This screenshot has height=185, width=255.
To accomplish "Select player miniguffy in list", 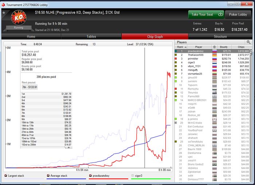I will (x=212, y=70).
